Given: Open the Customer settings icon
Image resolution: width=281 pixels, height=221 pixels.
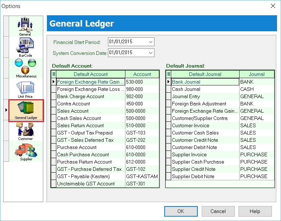Looking at the screenshot, I should (x=25, y=131).
